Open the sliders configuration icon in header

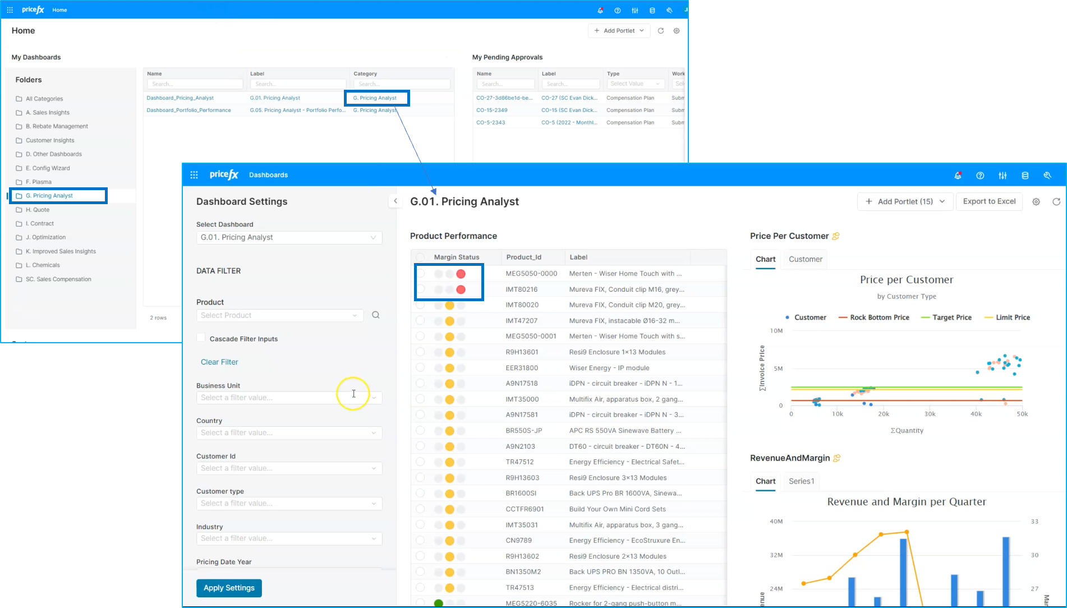pos(1002,176)
